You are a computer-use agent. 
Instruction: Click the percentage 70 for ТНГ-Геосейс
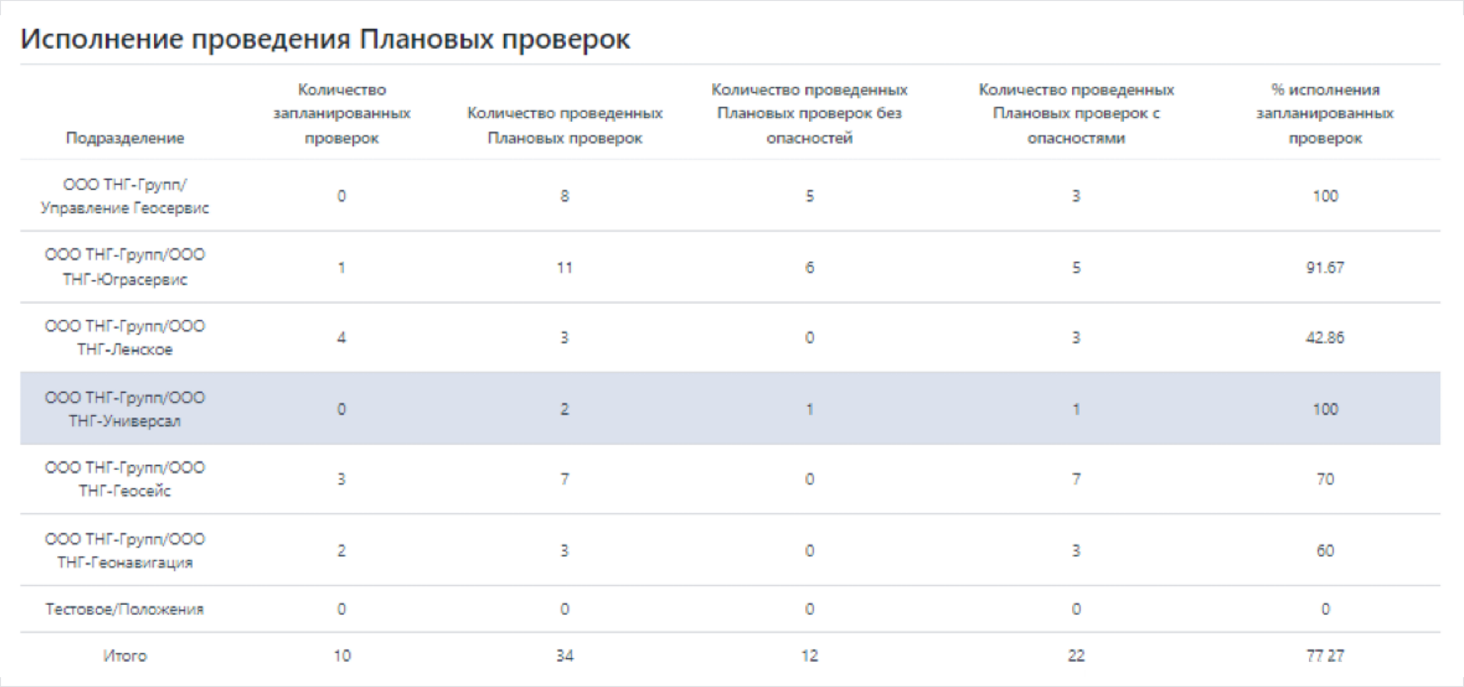click(x=1325, y=479)
